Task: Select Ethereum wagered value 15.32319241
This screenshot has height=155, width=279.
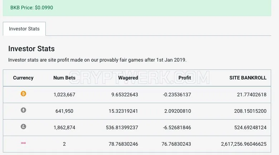Action: pos(123,111)
